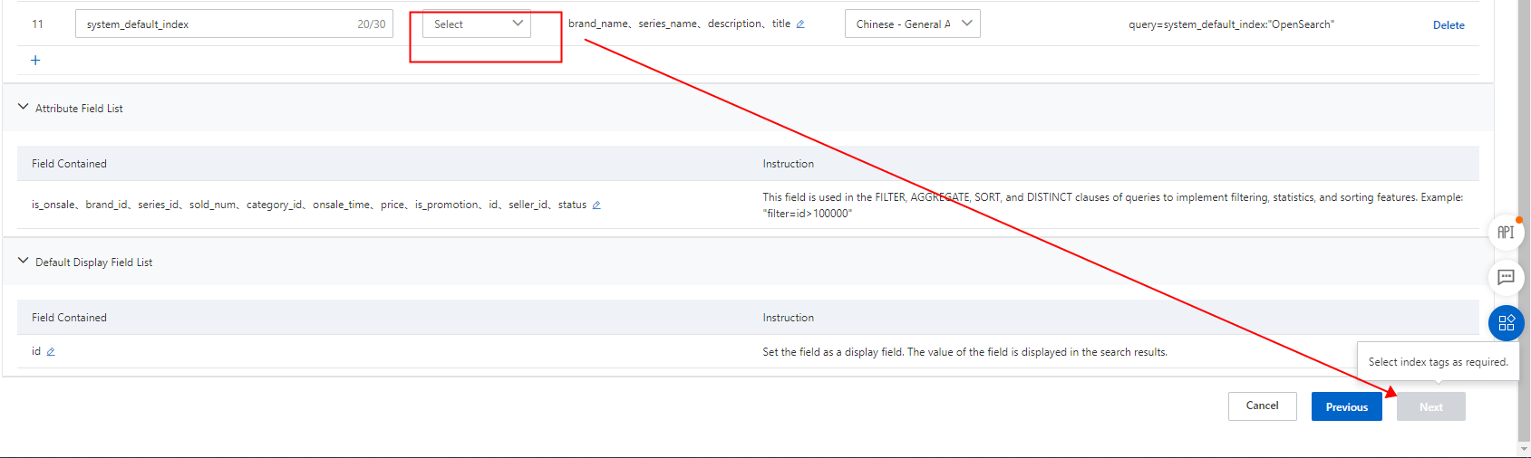The image size is (1531, 458).
Task: Click the scrollbar down arrow
Action: tap(1524, 449)
